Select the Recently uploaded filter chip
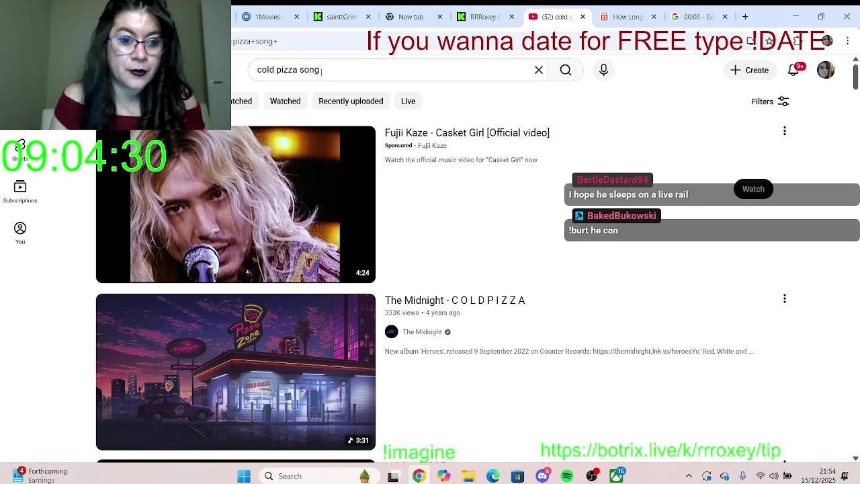Viewport: 860px width, 484px height. (x=351, y=101)
